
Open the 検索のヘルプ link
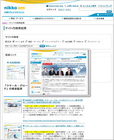coord(51,46)
